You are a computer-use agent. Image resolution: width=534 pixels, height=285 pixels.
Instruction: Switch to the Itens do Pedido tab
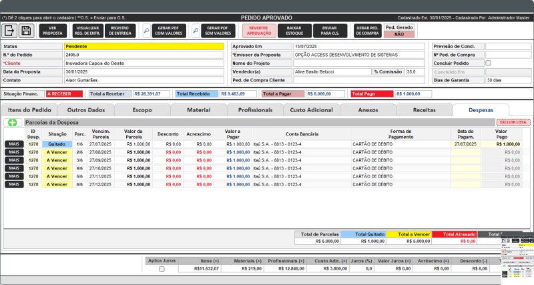pos(29,109)
